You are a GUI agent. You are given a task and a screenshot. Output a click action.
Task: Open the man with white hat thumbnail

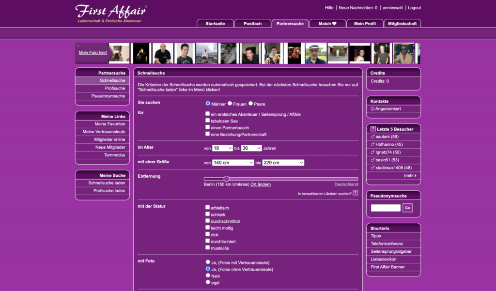coord(316,53)
